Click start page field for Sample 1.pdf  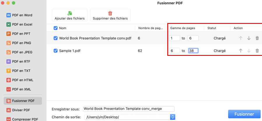click(175, 51)
